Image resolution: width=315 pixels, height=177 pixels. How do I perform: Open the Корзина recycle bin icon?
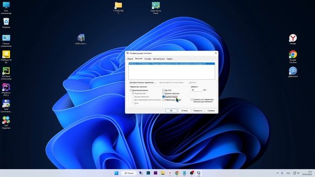6,23
